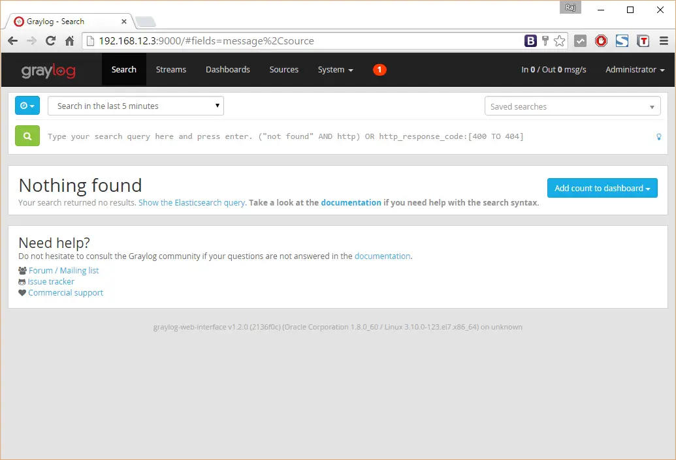Go to the Streams tab
Viewport: 676px width, 460px height.
pos(171,70)
